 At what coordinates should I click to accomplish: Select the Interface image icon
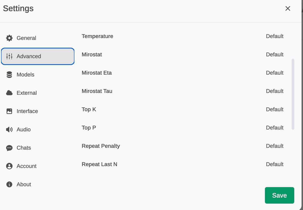point(9,111)
